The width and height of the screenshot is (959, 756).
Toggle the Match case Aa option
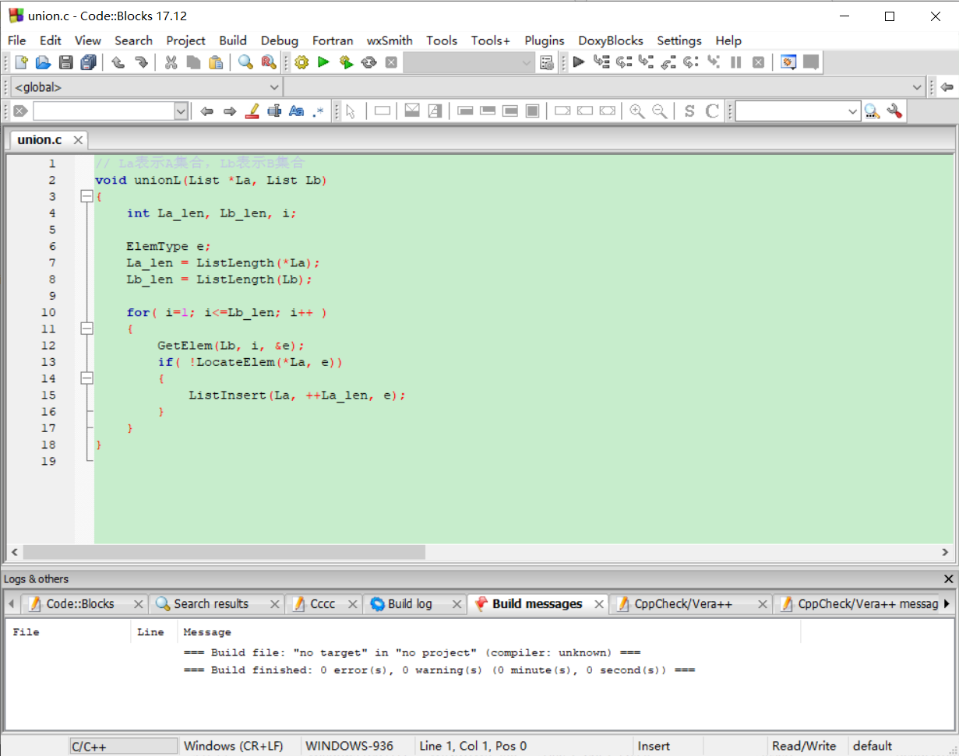(296, 111)
